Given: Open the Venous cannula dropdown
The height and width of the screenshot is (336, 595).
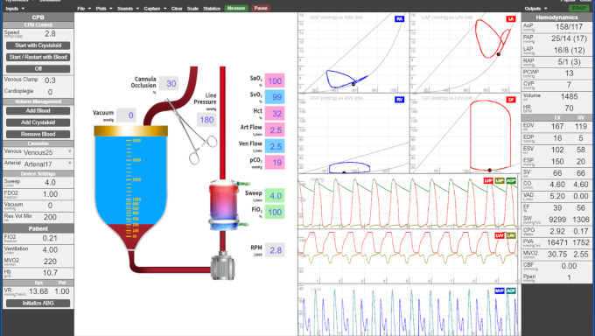Looking at the screenshot, I should pyautogui.click(x=47, y=152).
